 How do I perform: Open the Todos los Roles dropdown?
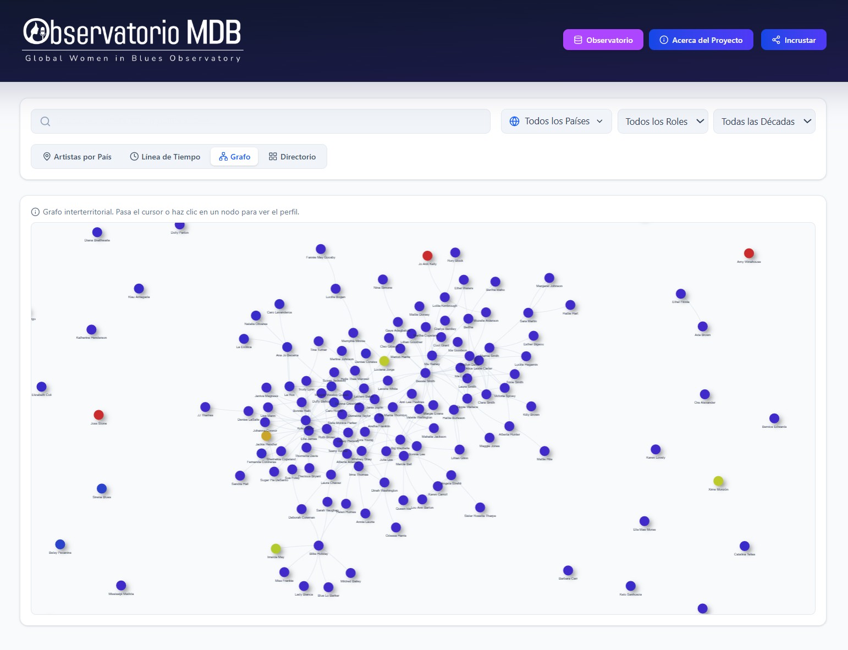coord(663,121)
